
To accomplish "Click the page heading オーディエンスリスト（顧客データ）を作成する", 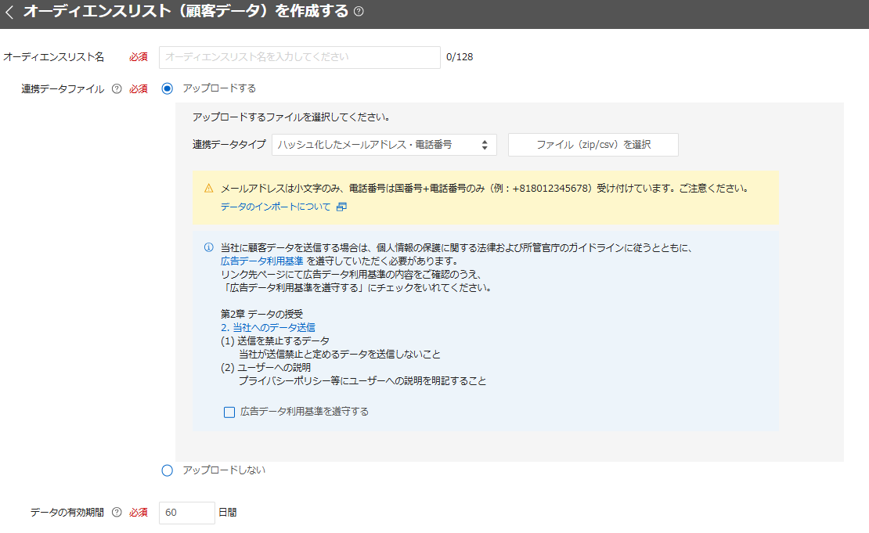I will [x=186, y=12].
